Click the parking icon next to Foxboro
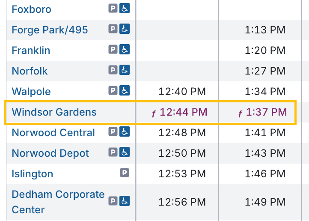Screen dimensions: 309x221 click(x=113, y=9)
